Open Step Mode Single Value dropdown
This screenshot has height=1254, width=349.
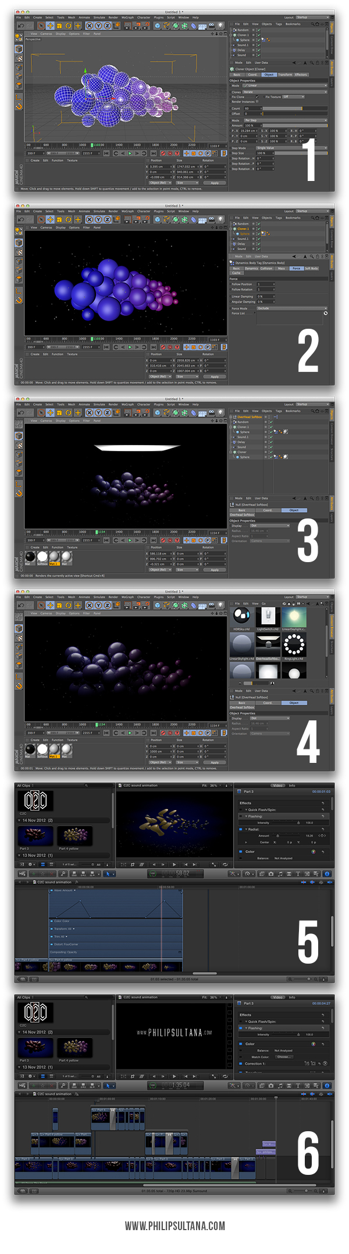pyautogui.click(x=291, y=148)
